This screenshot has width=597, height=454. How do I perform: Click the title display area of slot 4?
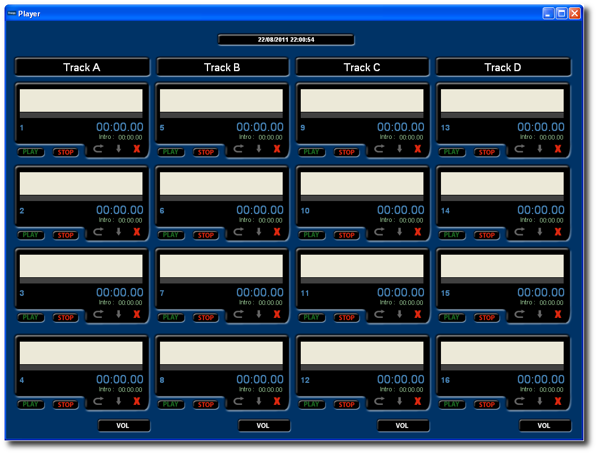tap(81, 353)
